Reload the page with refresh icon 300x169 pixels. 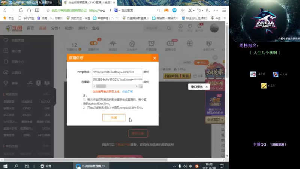pyautogui.click(x=21, y=11)
